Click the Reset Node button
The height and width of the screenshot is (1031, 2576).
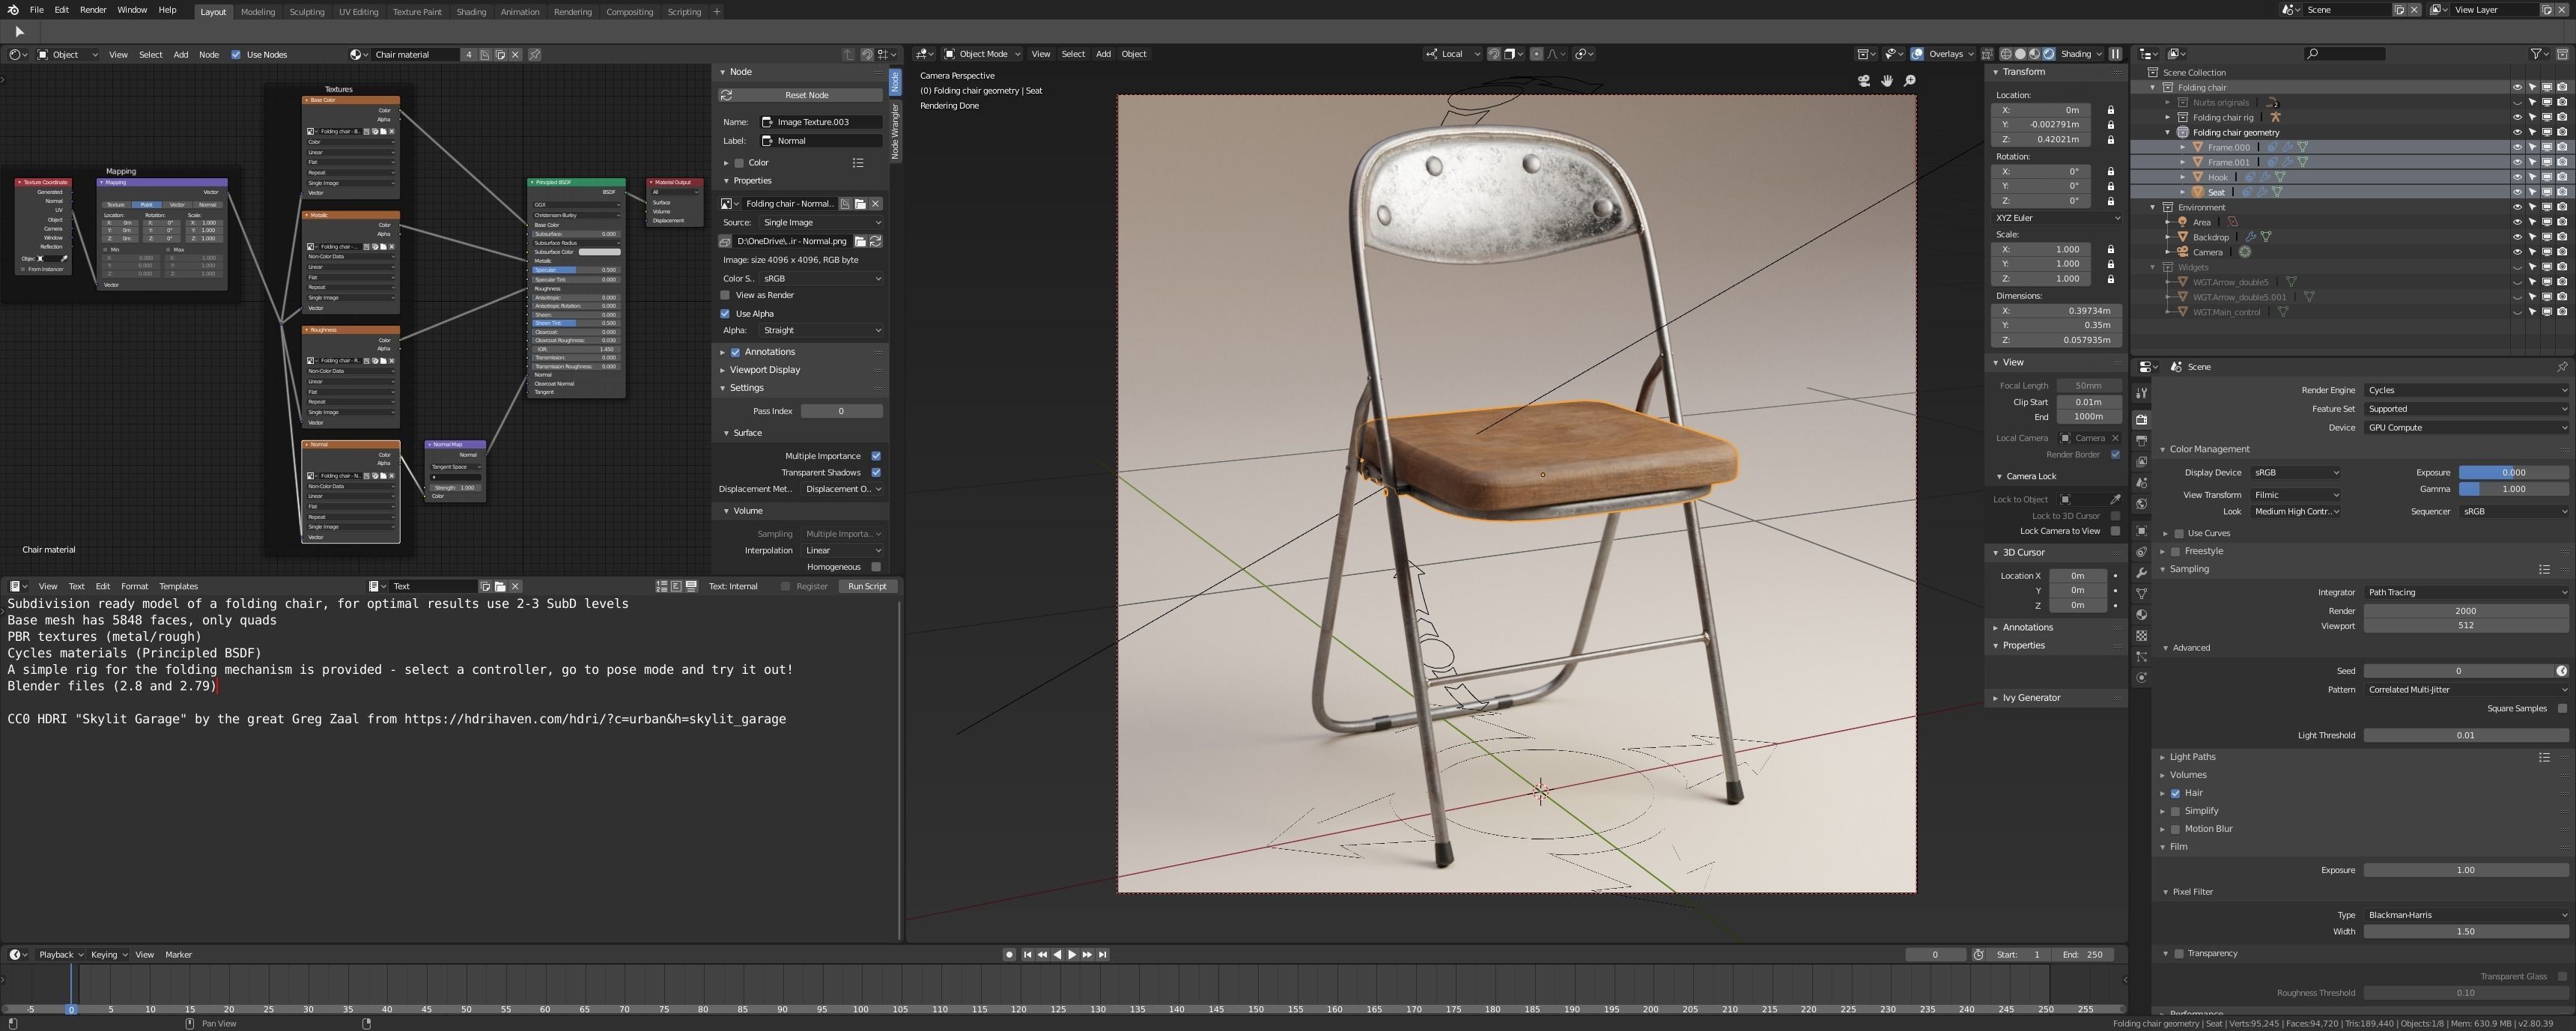[801, 95]
